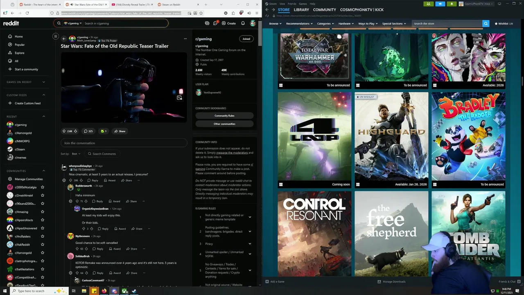Screen dimensions: 524x295
Task: Click Steam announcements megaphone button
Action: point(440,4)
